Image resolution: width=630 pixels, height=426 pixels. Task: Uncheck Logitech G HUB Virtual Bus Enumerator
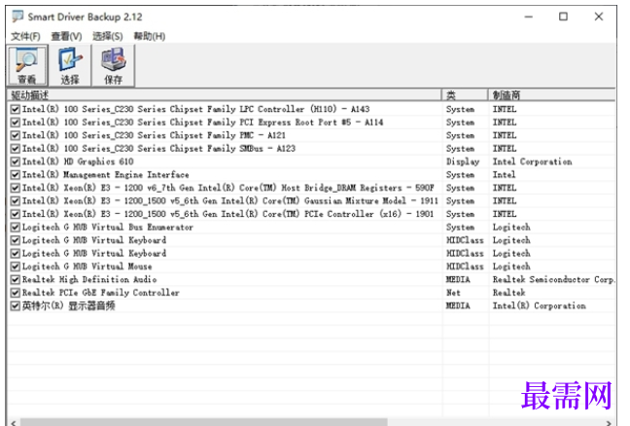(x=16, y=228)
